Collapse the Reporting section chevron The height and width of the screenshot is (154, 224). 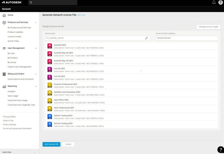click(x=36, y=86)
